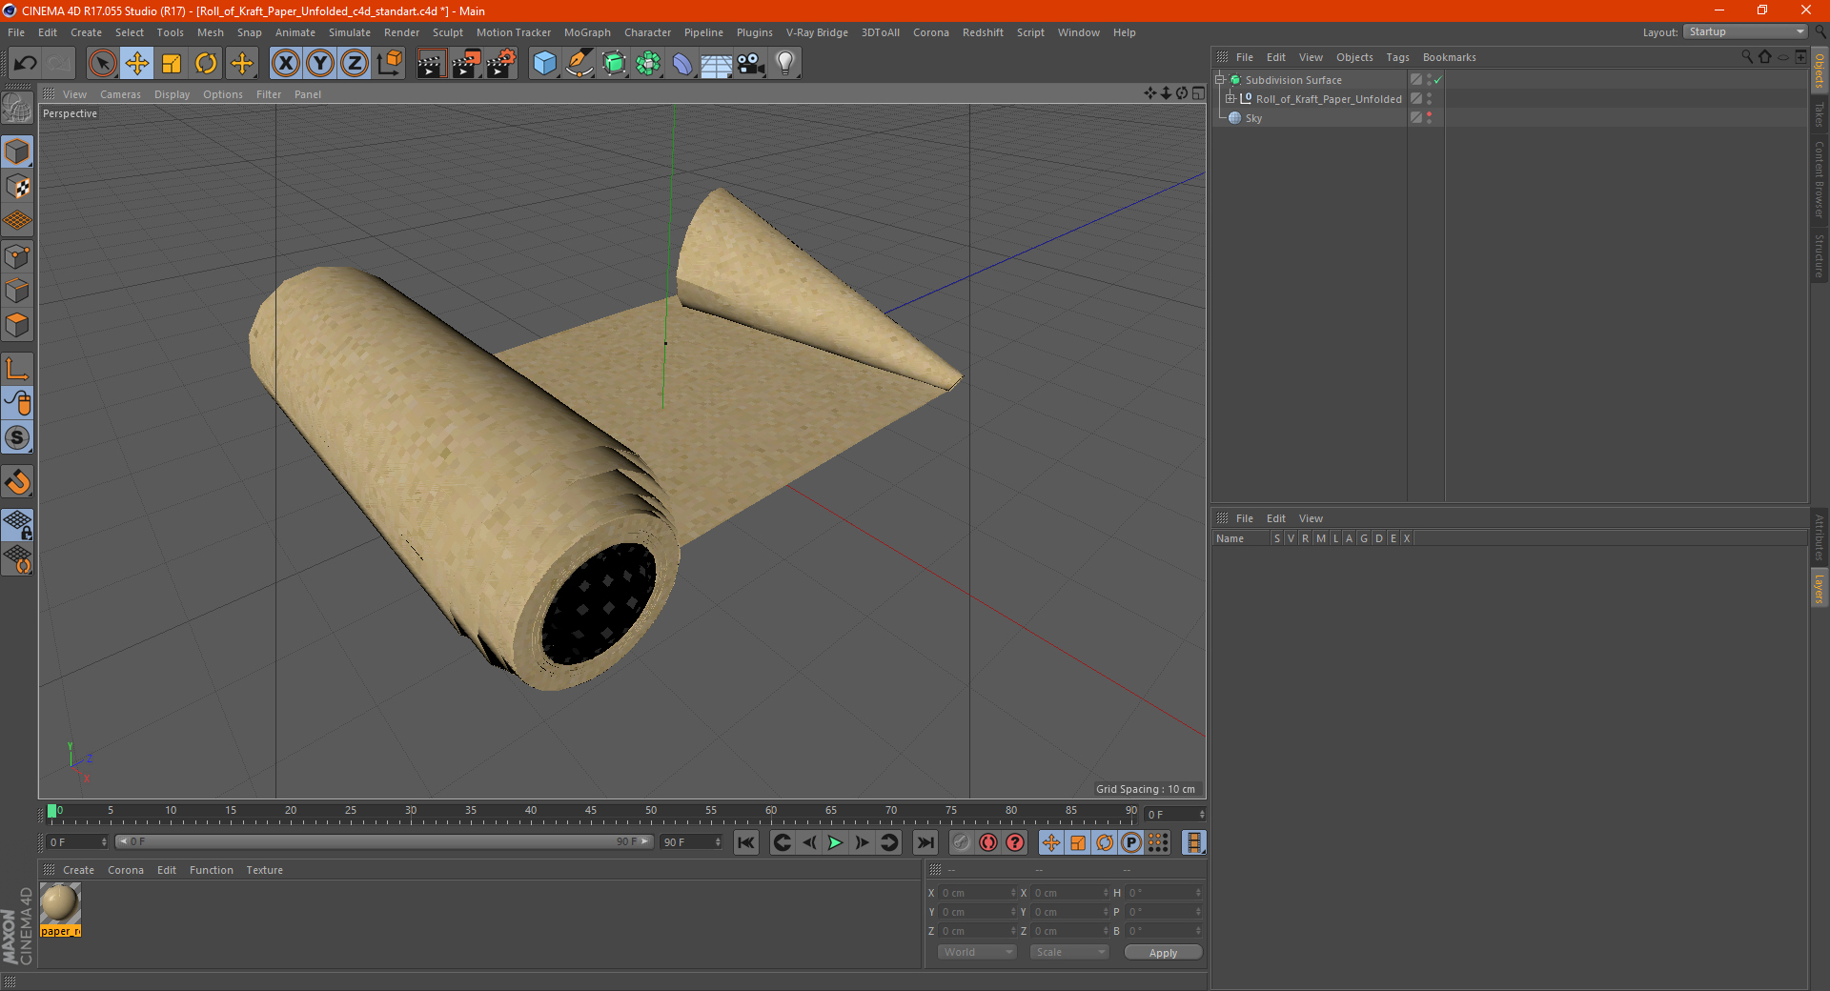
Task: Toggle Sky object visibility dots
Action: 1429,118
